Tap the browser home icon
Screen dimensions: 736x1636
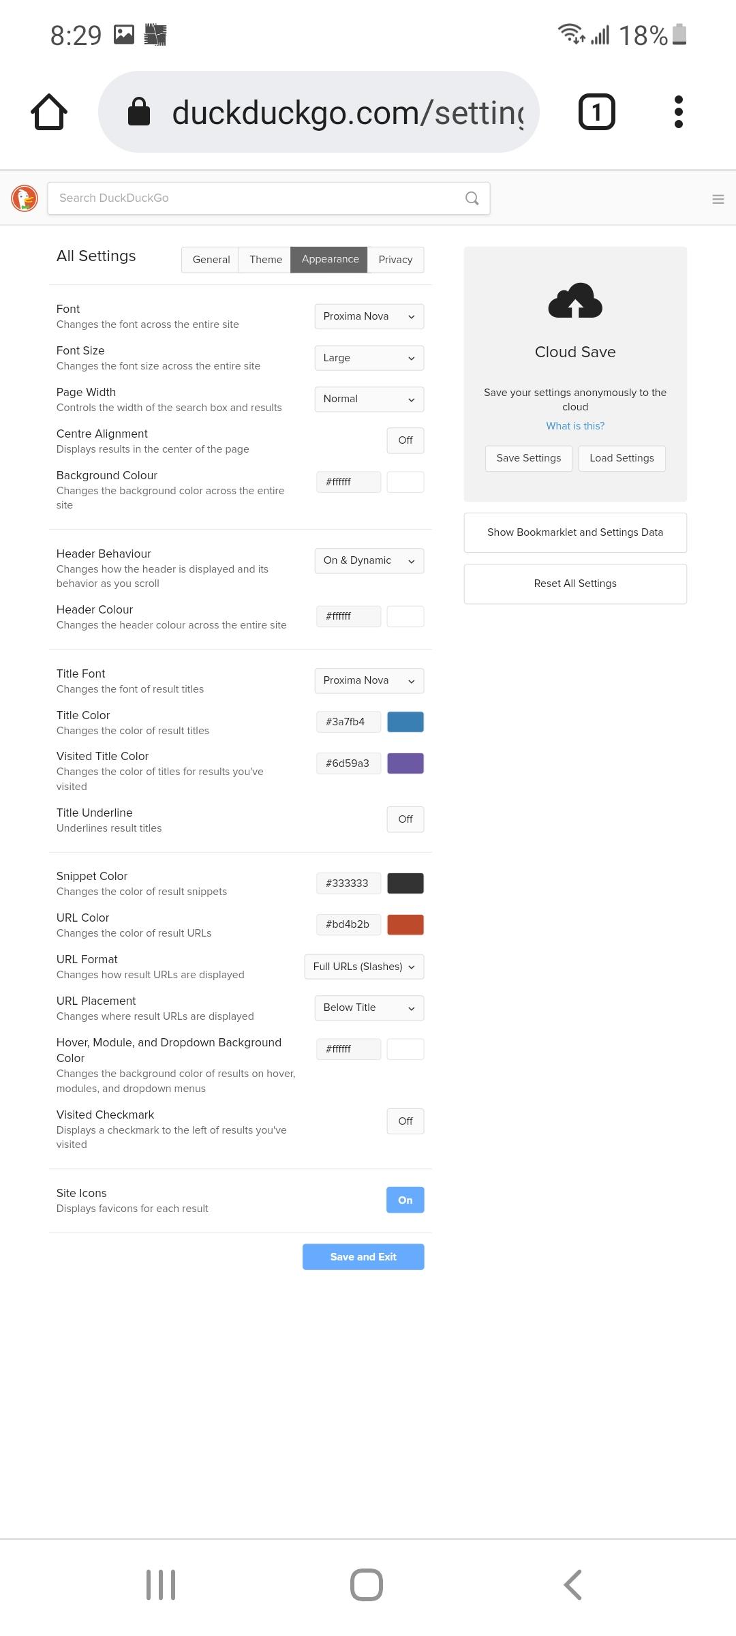48,111
